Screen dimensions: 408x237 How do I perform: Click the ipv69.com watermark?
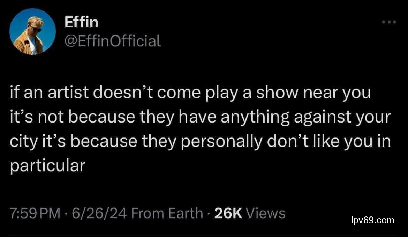[372, 220]
